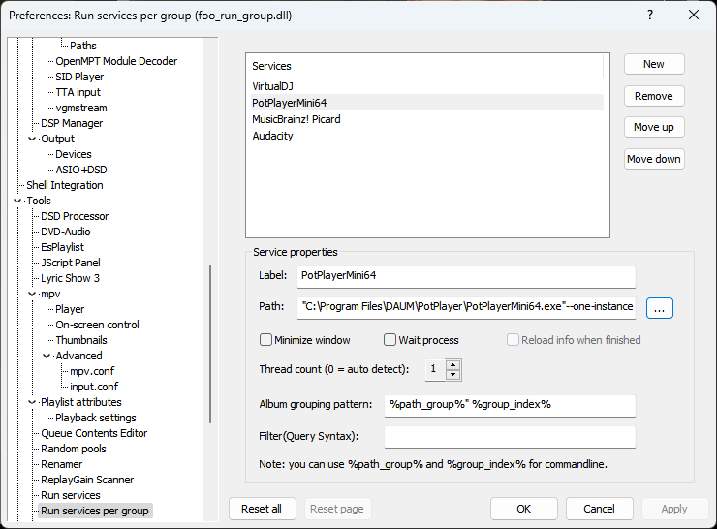Browse for path with the ellipsis button

click(660, 308)
